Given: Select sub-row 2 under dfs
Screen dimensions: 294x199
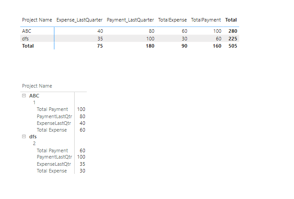Looking at the screenshot, I should [34, 143].
